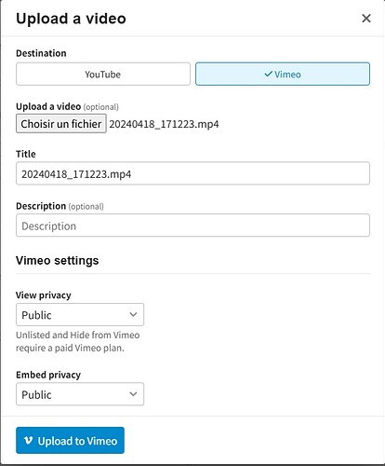The image size is (385, 466).
Task: Click the Description (optional) label
Action: [60, 206]
